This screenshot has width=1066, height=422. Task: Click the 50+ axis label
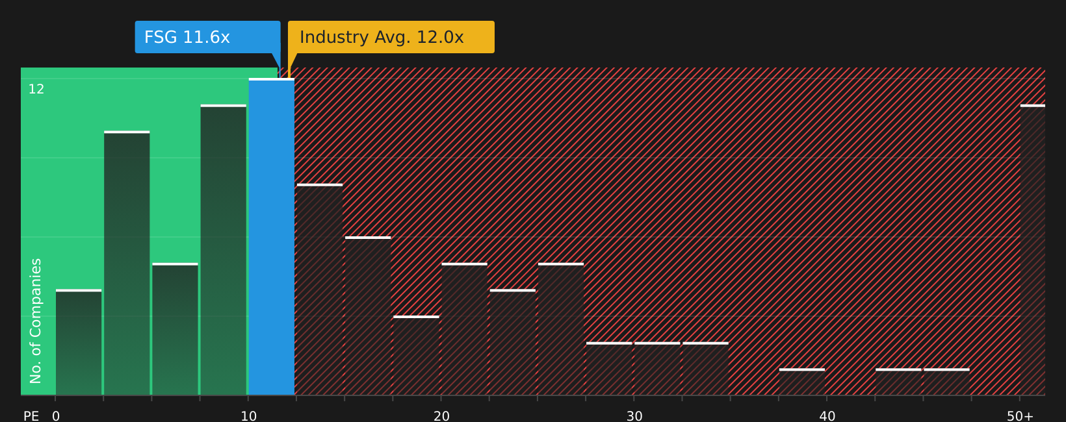click(1020, 416)
